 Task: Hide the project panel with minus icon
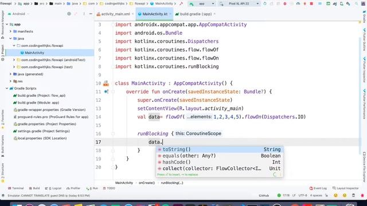pos(91,14)
